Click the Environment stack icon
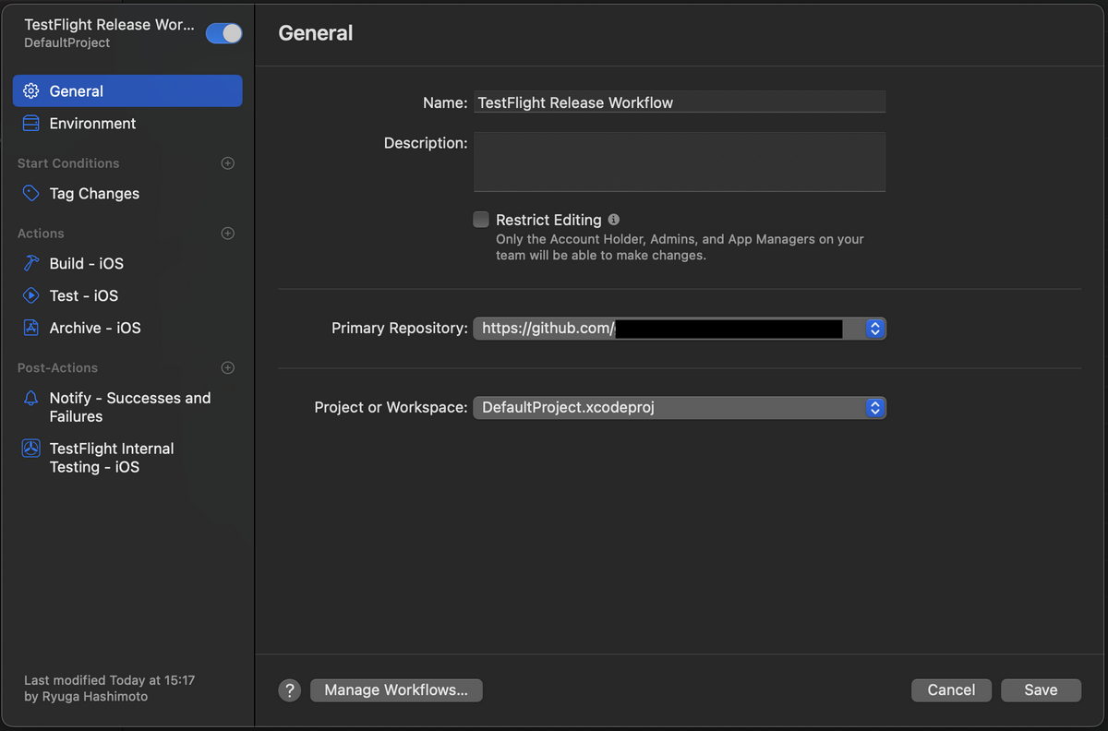The width and height of the screenshot is (1108, 731). click(31, 123)
